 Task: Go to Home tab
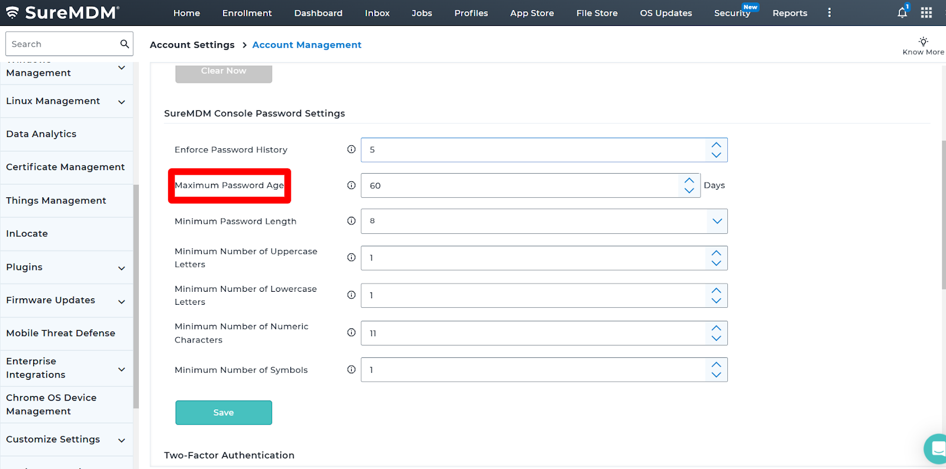[187, 13]
